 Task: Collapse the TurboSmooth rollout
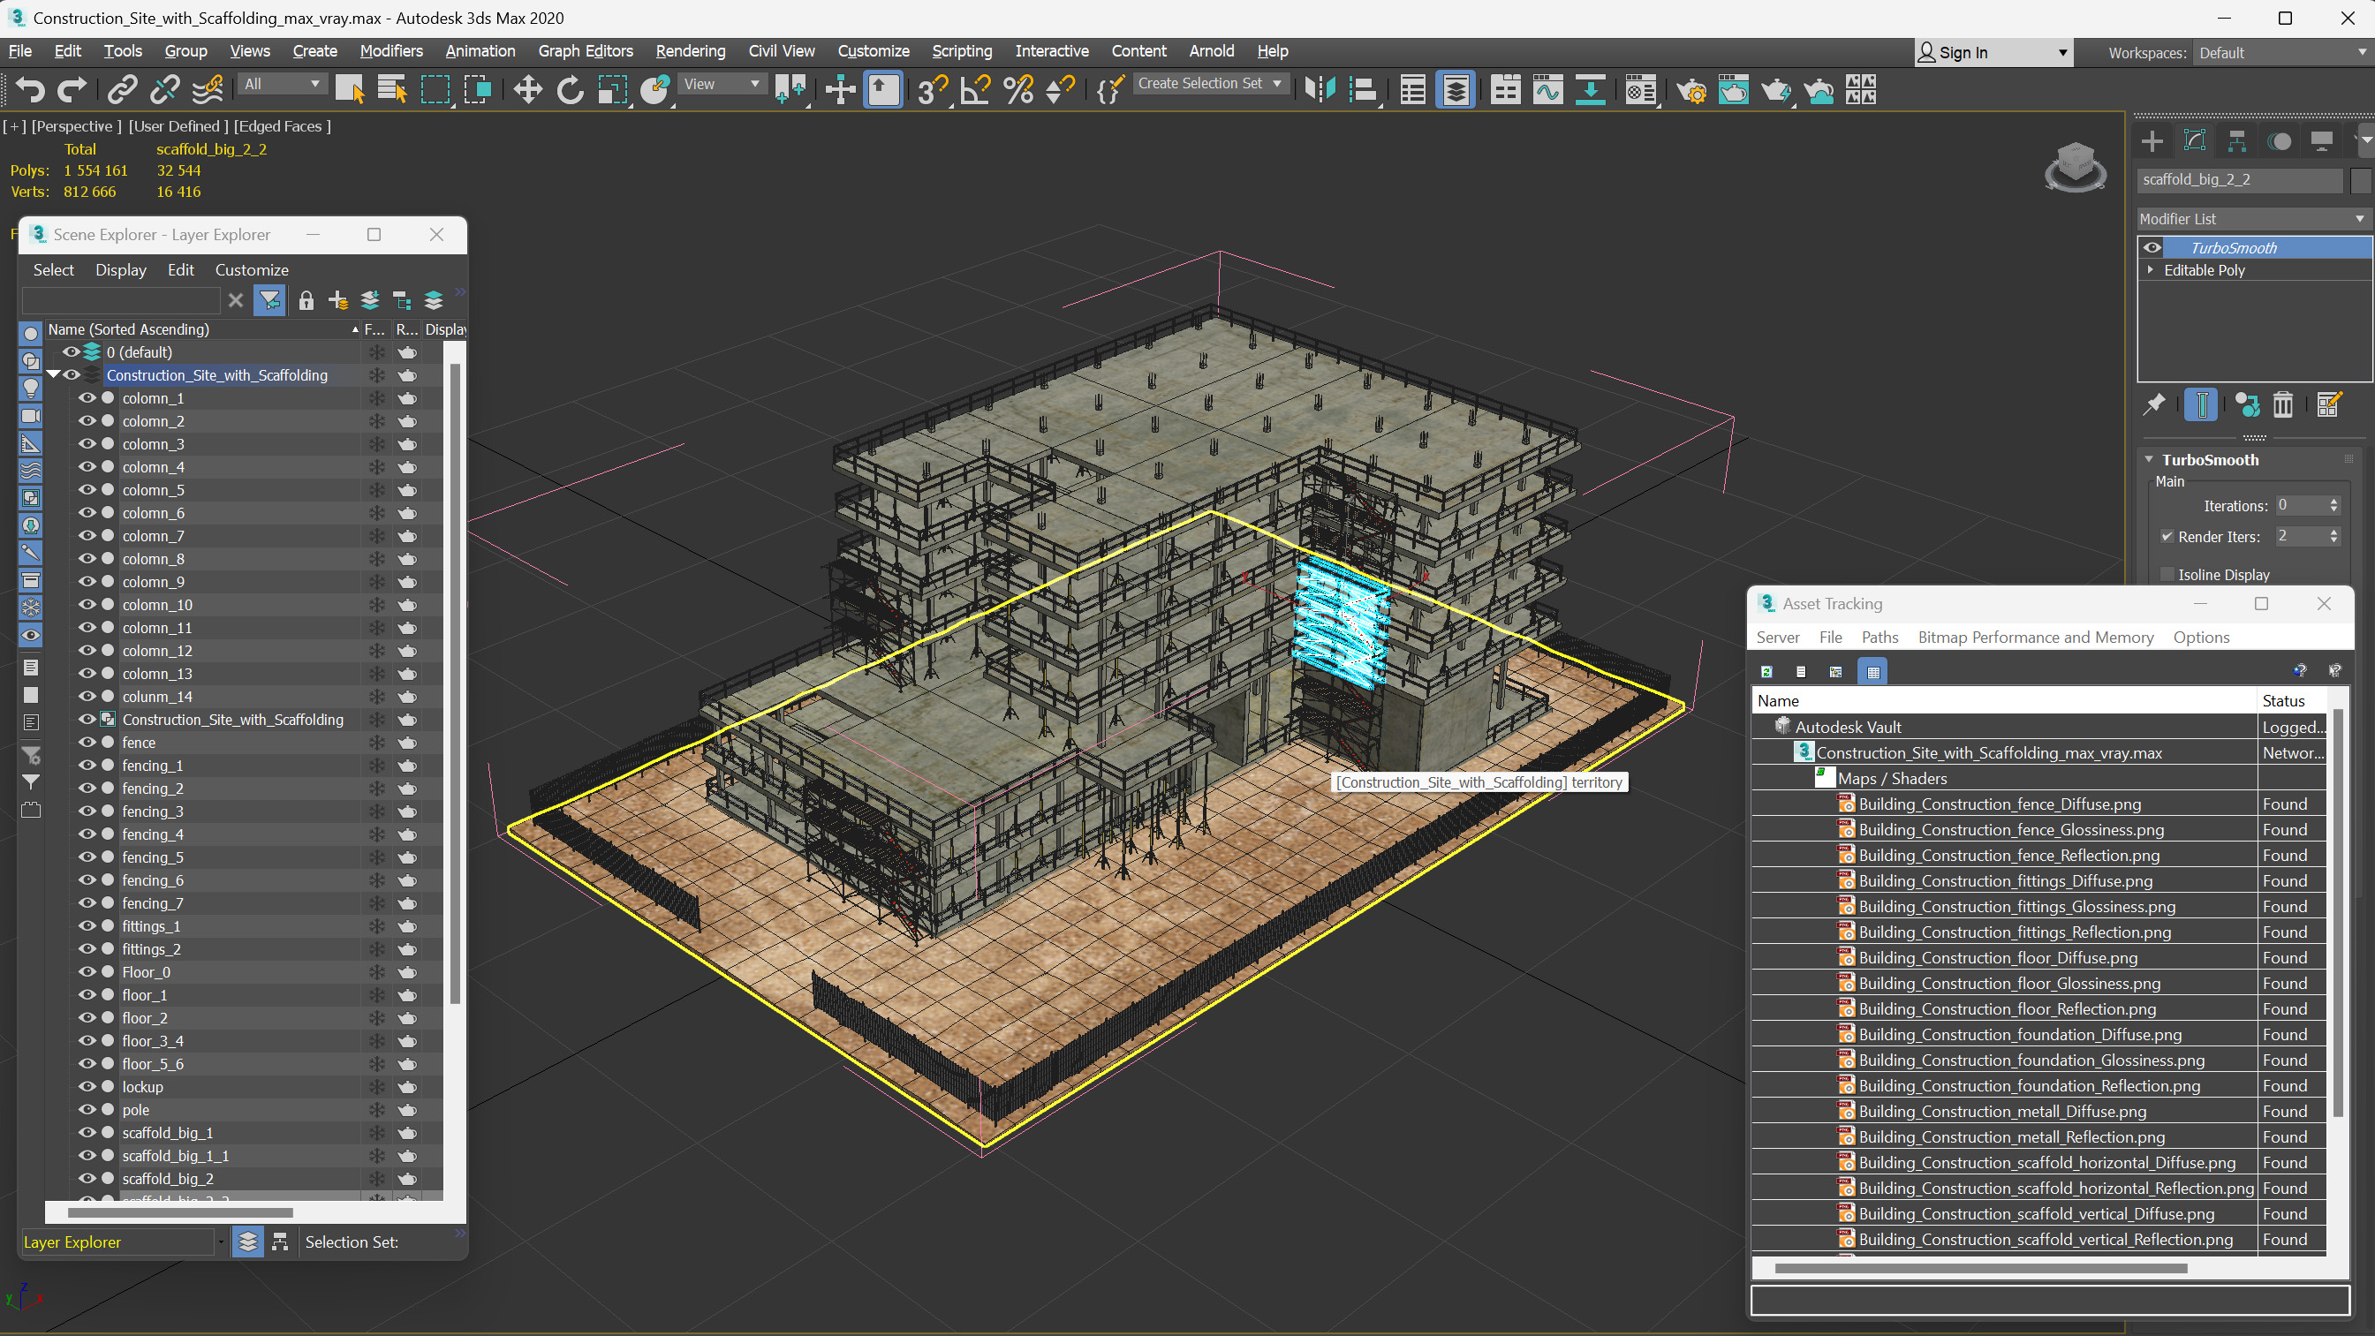pos(2149,459)
